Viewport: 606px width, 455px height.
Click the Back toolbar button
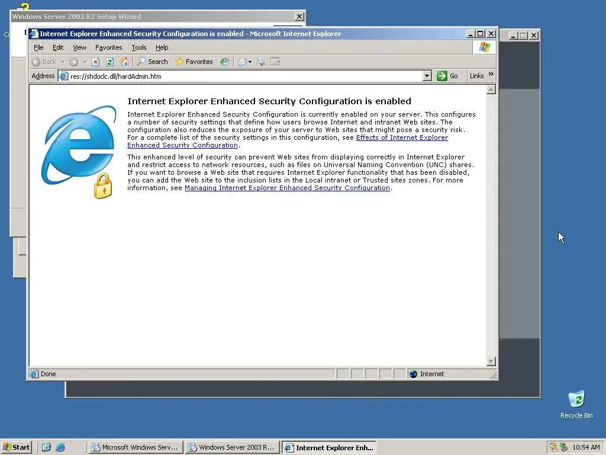pyautogui.click(x=44, y=62)
